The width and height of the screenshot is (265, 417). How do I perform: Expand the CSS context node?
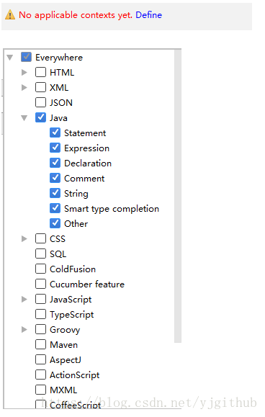coord(24,238)
